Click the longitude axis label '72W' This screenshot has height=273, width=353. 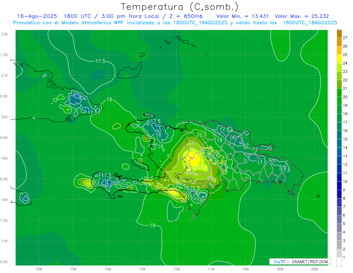tap(176, 269)
